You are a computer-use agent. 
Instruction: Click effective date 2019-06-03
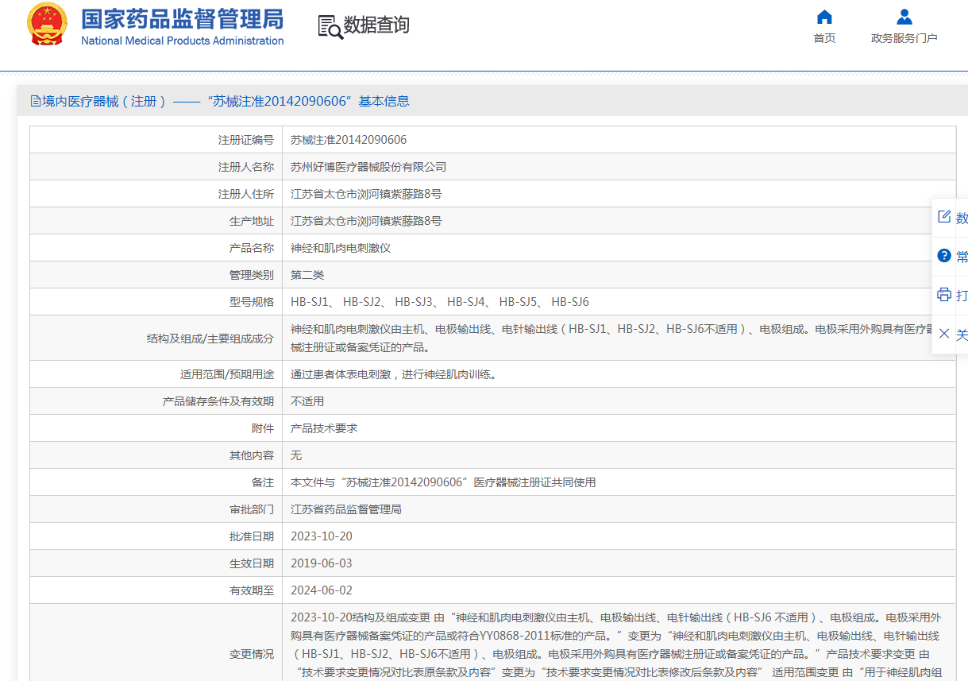point(322,563)
